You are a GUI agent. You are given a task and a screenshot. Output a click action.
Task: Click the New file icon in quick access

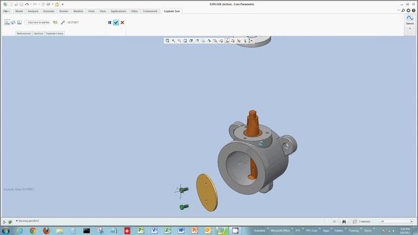(x=11, y=5)
